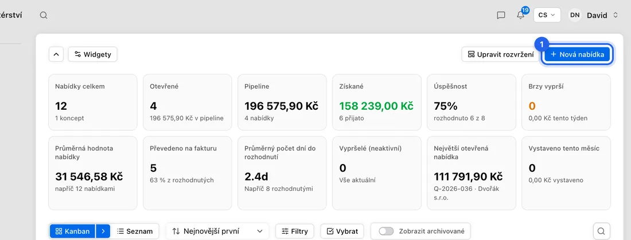Click Průměrná hodnota nabídky 31 546,58 Kč
The height and width of the screenshot is (240, 631).
88,177
